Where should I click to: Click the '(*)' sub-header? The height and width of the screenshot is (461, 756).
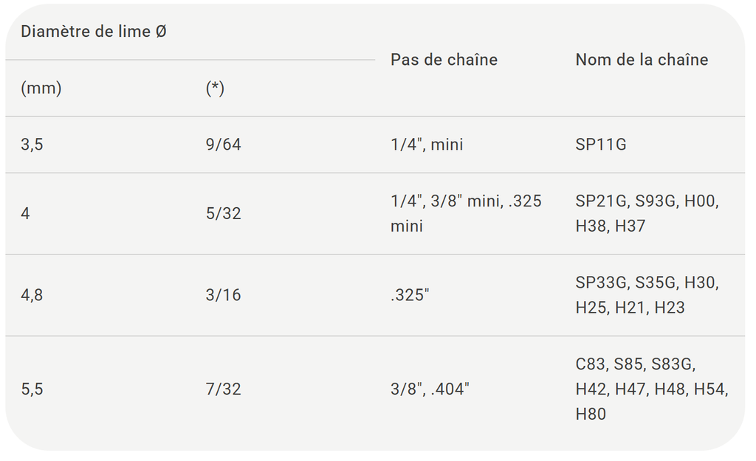[x=215, y=89]
